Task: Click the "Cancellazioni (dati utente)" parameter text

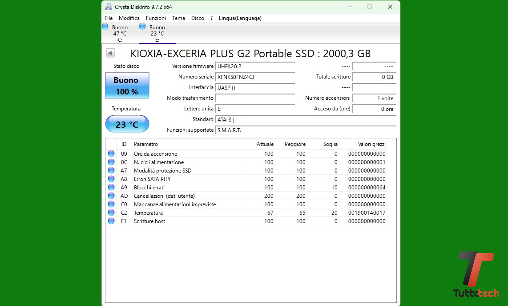Action: click(x=164, y=196)
